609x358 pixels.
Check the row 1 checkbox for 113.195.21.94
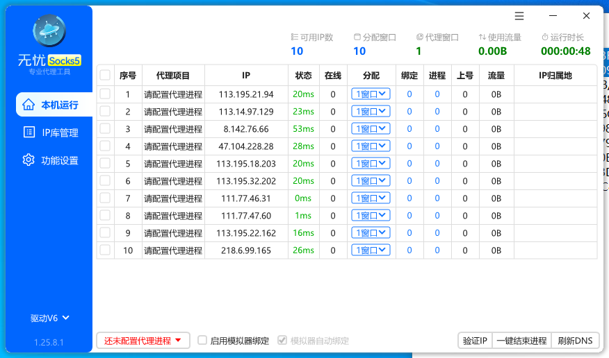pos(105,94)
